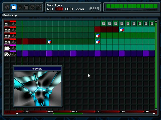
Task: Expand track 03 using its arrow
Action: pyautogui.click(x=14, y=36)
